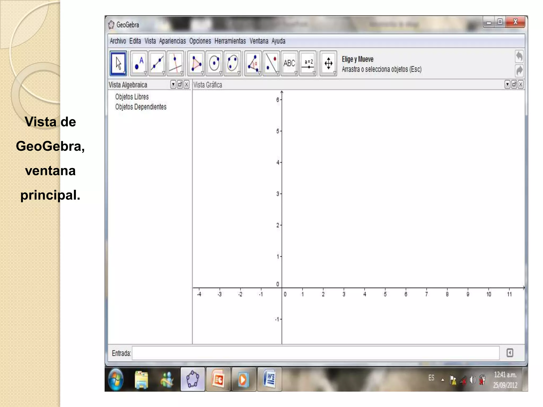Select the Reflect about line tool
The height and width of the screenshot is (407, 543).
[271, 64]
